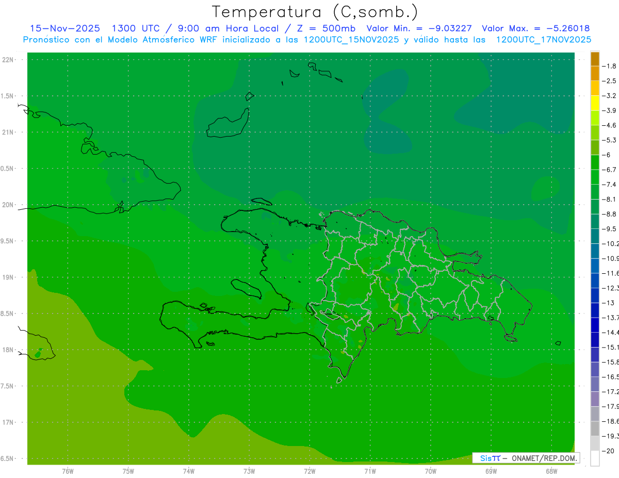Image resolution: width=619 pixels, height=478 pixels.
Task: Click the "-9.5" color scale value
Action: click(x=610, y=229)
